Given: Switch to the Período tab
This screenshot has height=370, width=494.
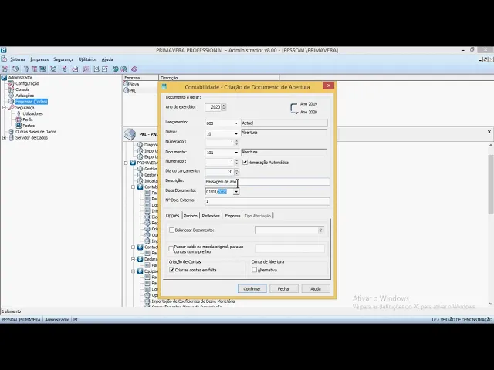Looking at the screenshot, I should tap(191, 216).
